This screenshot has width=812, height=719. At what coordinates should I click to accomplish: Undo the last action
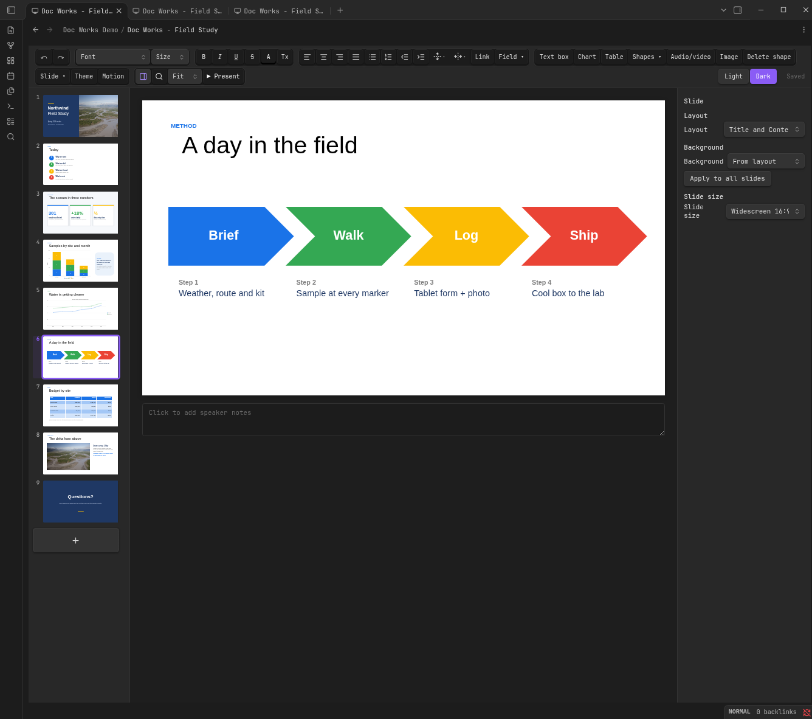44,57
